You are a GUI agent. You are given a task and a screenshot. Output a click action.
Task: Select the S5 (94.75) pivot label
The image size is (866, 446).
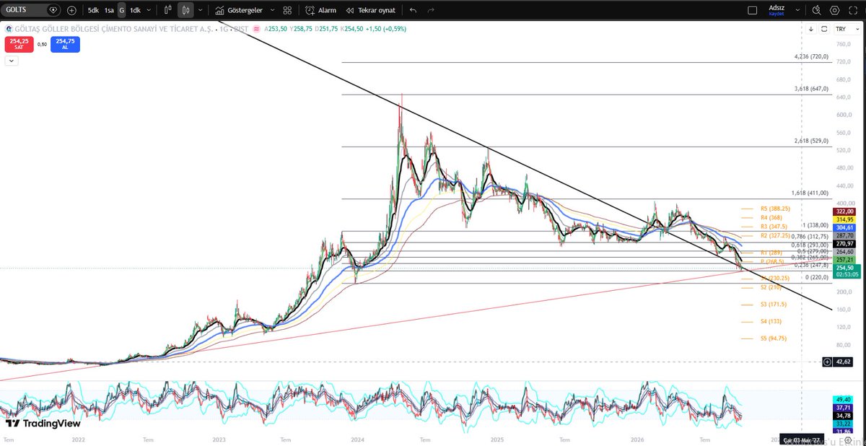pos(773,338)
